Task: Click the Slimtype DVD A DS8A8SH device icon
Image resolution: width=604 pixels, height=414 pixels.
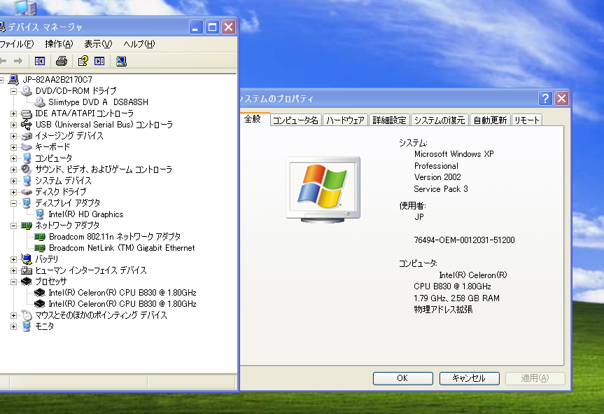Action: [39, 102]
